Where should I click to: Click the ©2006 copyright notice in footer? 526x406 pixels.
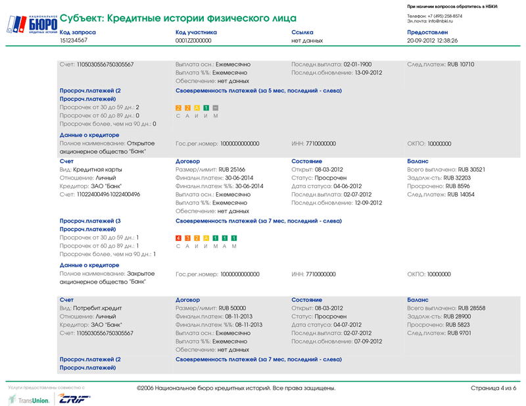(236, 388)
